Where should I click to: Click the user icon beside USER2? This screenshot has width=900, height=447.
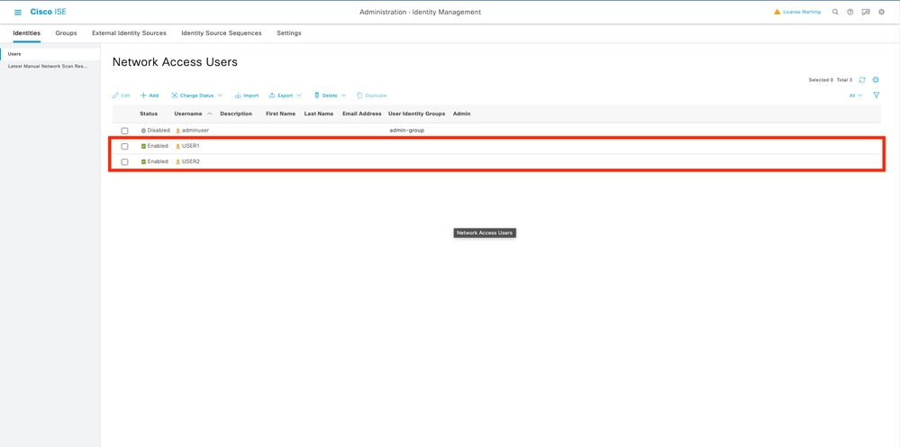(x=178, y=162)
